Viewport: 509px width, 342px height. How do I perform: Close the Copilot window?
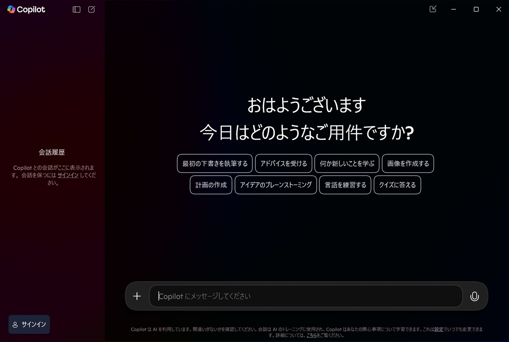click(x=498, y=9)
